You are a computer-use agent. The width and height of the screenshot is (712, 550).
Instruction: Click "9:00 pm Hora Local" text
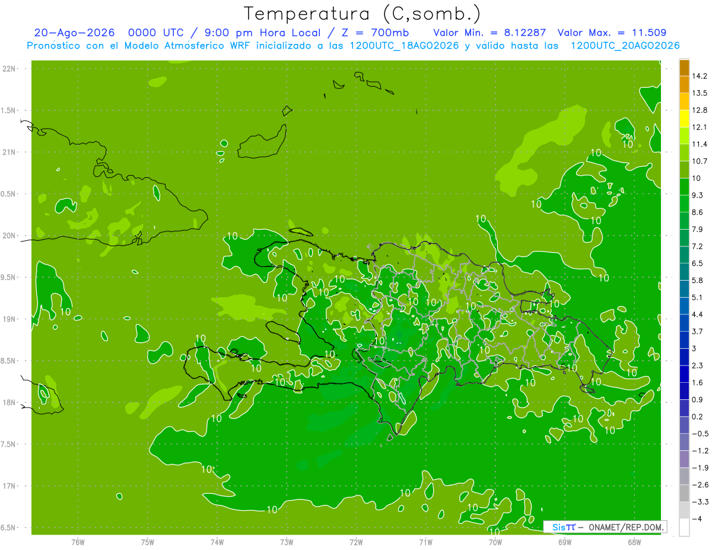click(263, 33)
